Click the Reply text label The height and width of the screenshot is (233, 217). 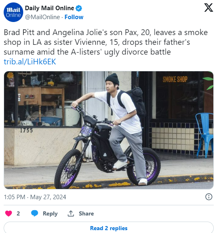point(50,213)
